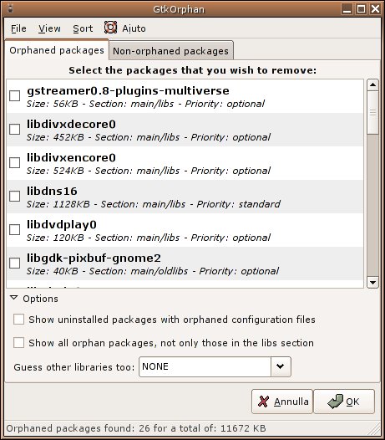Click the red X icon on Annulla
The width and height of the screenshot is (385, 440).
(x=263, y=402)
